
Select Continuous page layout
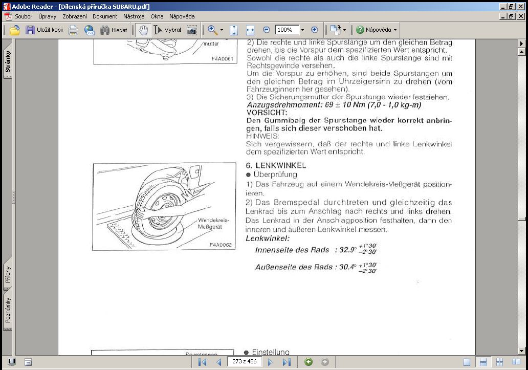pos(483,362)
